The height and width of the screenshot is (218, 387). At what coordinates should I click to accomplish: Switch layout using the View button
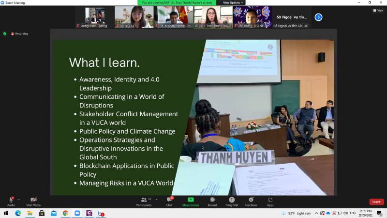[x=378, y=10]
